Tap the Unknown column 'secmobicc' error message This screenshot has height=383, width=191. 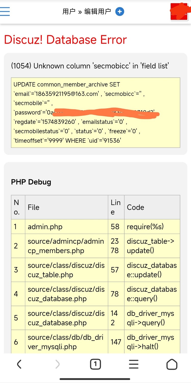[90, 66]
